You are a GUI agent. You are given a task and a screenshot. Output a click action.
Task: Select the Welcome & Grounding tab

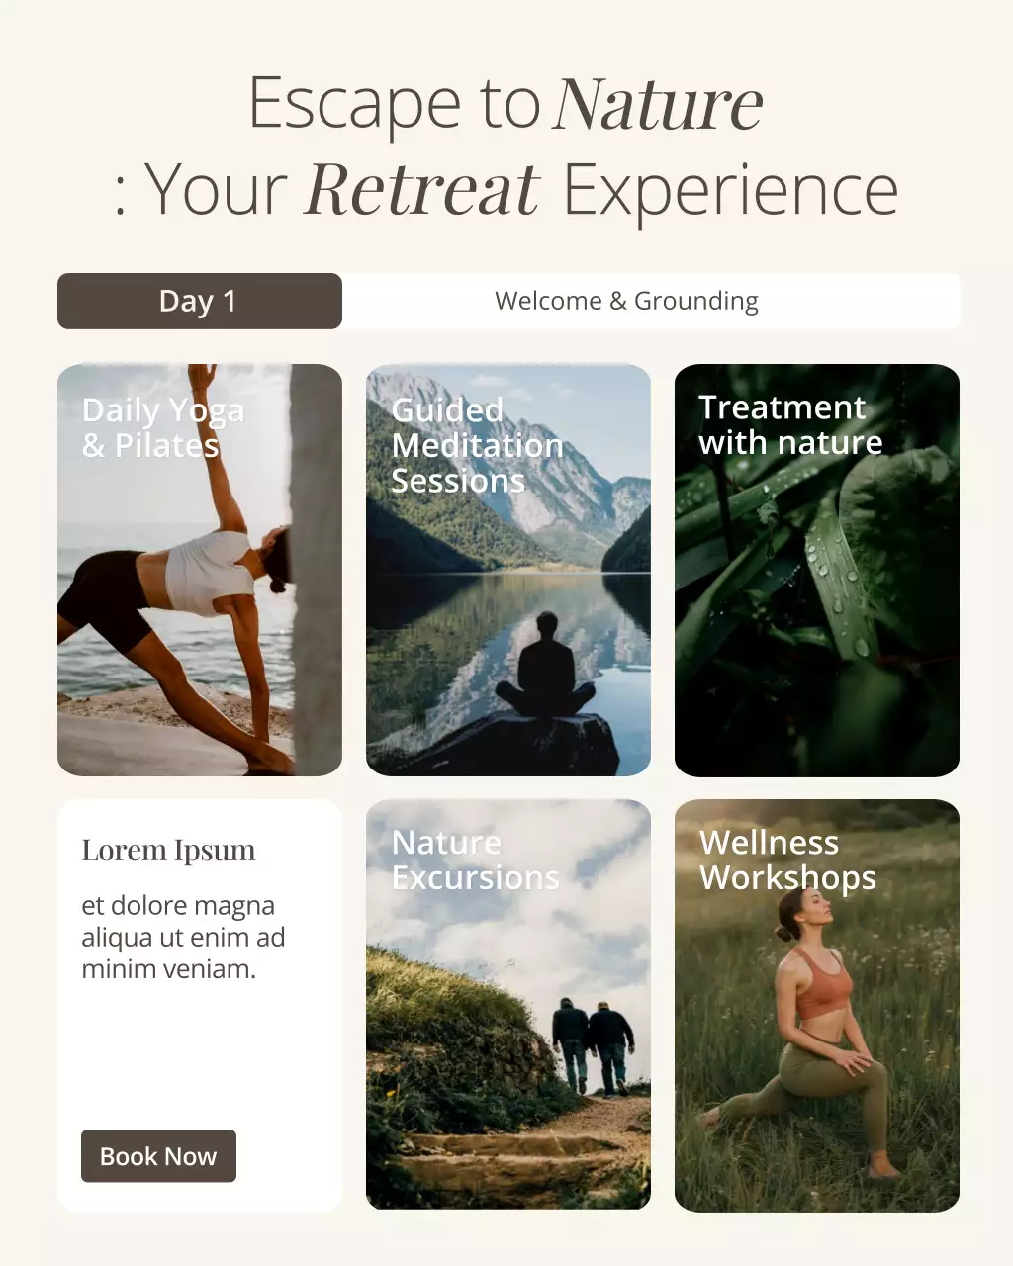coord(627,301)
